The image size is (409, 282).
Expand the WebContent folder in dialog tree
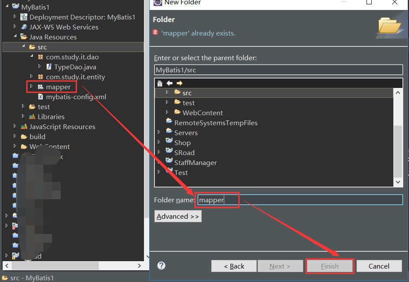click(167, 112)
